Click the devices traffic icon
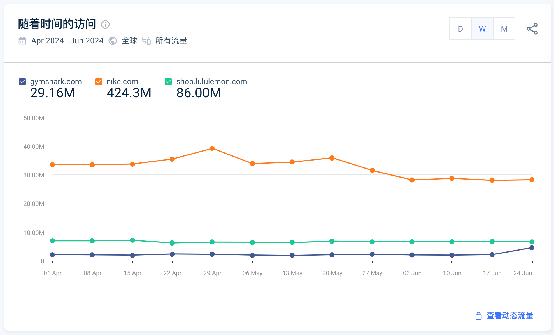 coord(146,41)
